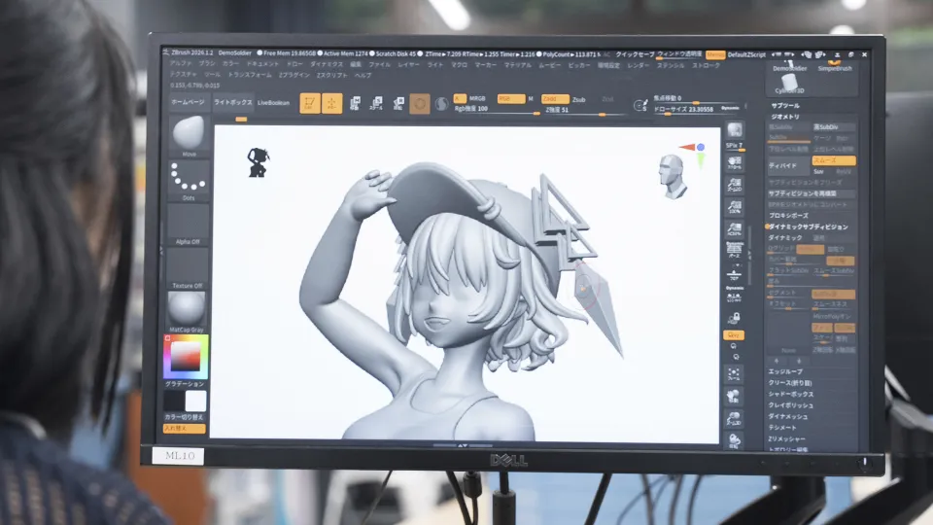933x525 pixels.
Task: Click the lazy mouse icon near focal shift
Action: click(640, 105)
